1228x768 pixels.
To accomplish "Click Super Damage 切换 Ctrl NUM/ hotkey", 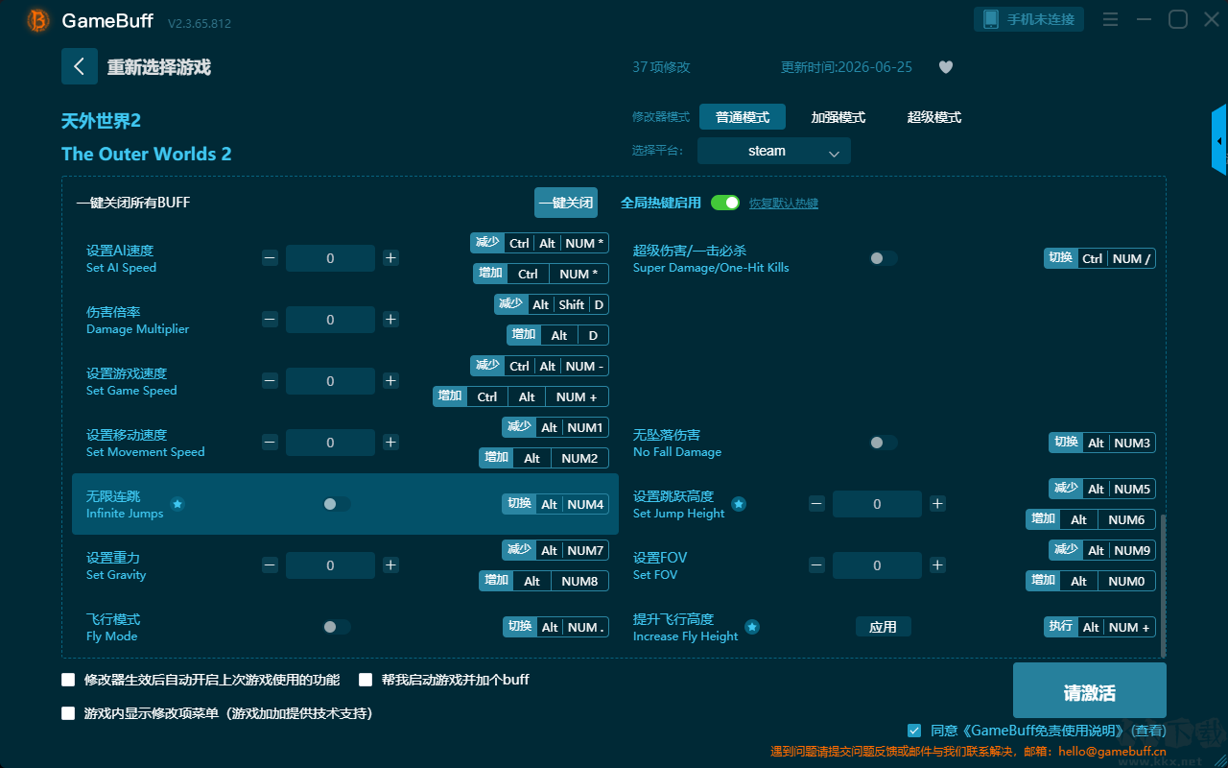I will (x=1099, y=258).
